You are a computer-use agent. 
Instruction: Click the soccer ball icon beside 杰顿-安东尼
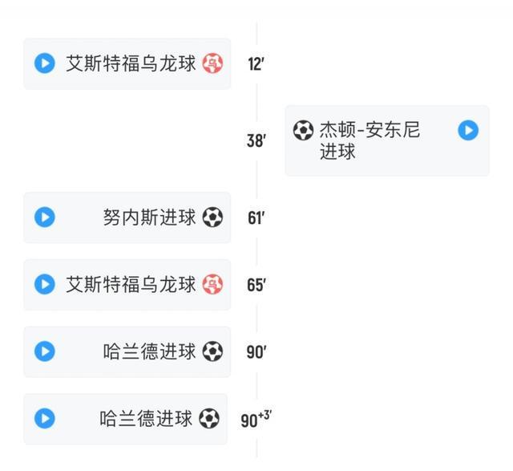click(x=303, y=130)
